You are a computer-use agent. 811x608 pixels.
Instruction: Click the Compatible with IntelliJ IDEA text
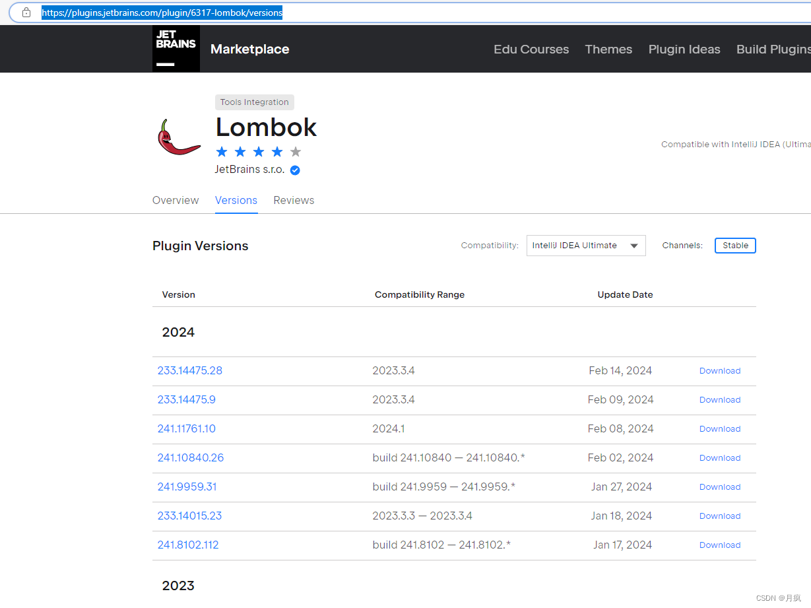point(736,145)
